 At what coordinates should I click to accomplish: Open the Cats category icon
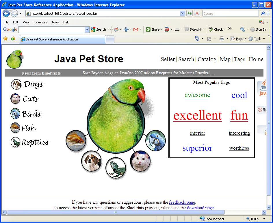16,99
